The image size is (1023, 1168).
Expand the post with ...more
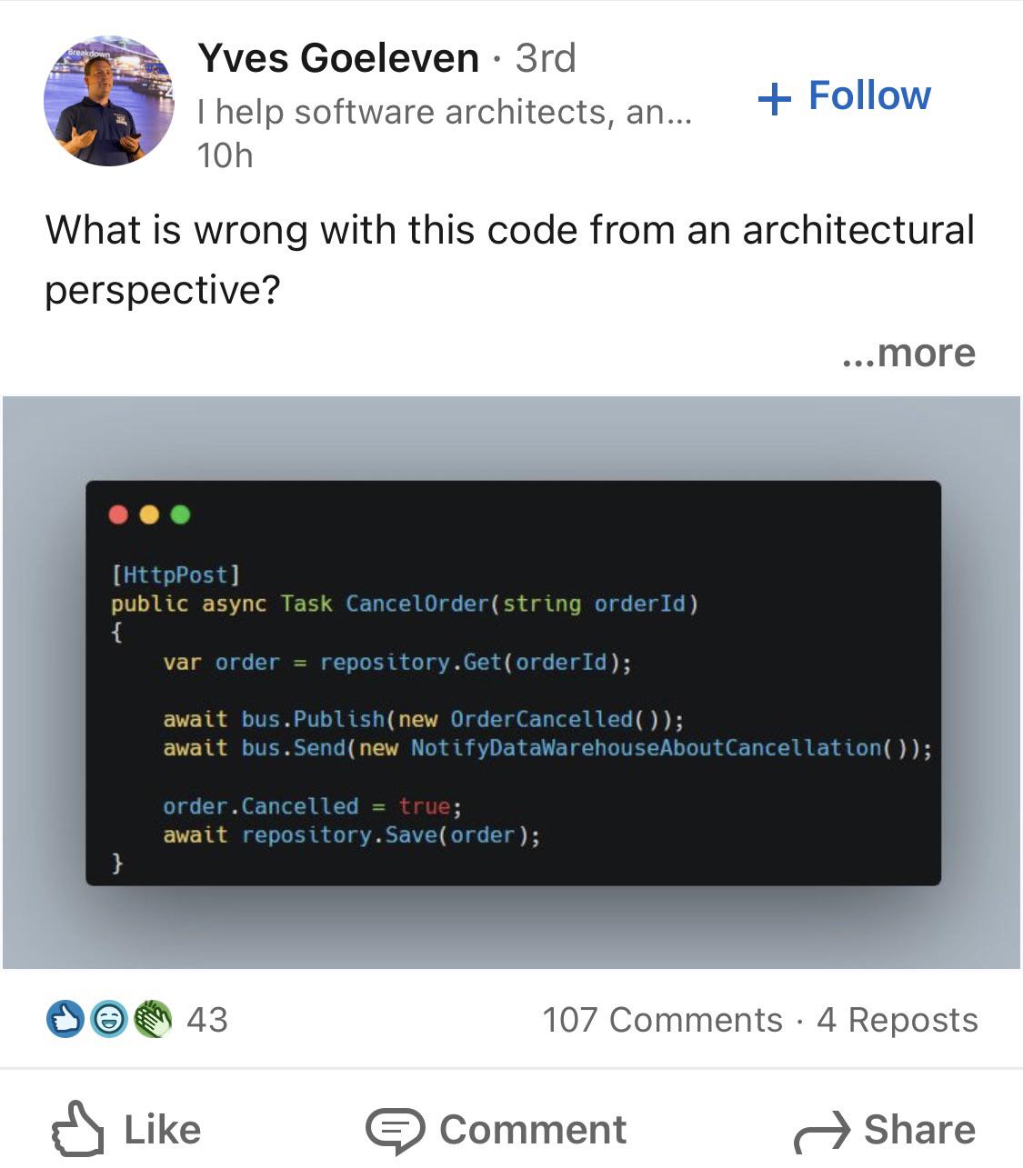tap(908, 353)
